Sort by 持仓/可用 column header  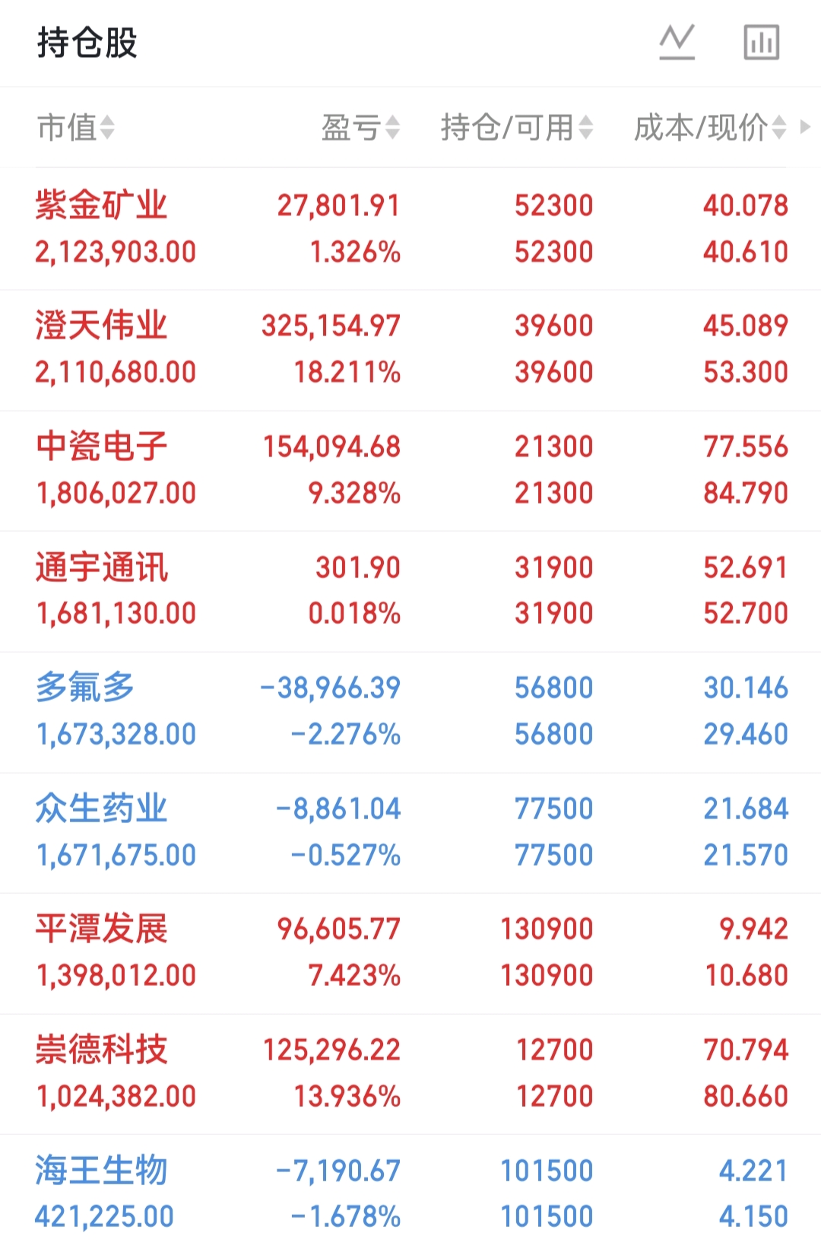(x=507, y=128)
